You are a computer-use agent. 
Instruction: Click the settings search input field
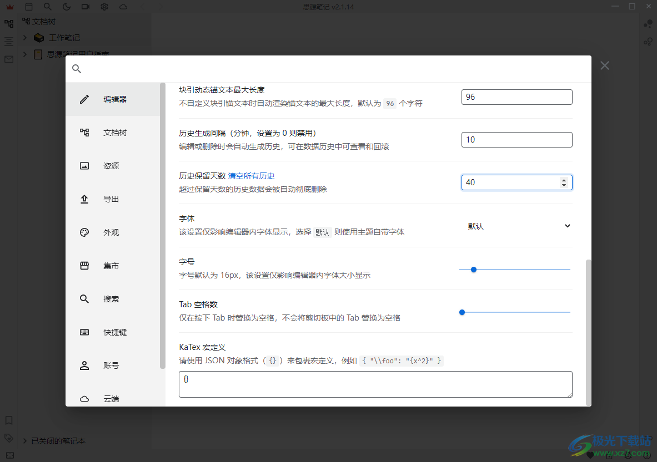coord(335,69)
